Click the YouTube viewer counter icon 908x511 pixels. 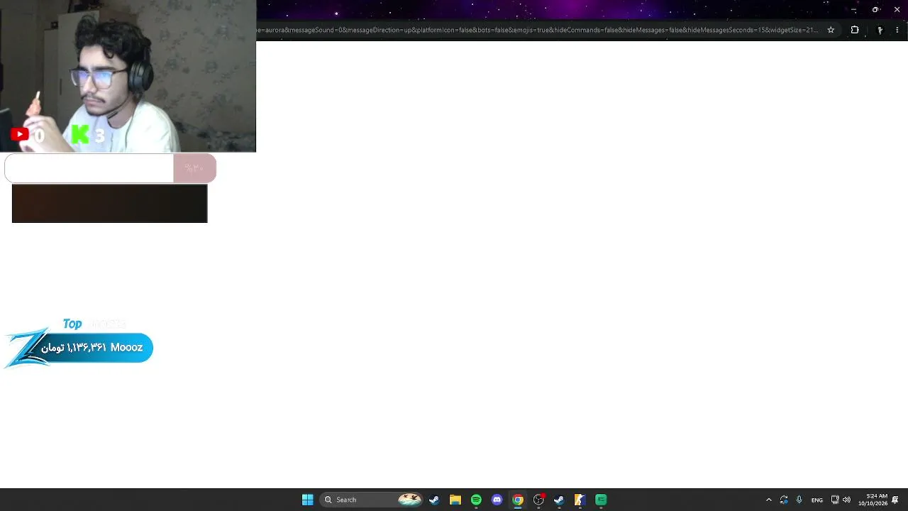[x=20, y=134]
